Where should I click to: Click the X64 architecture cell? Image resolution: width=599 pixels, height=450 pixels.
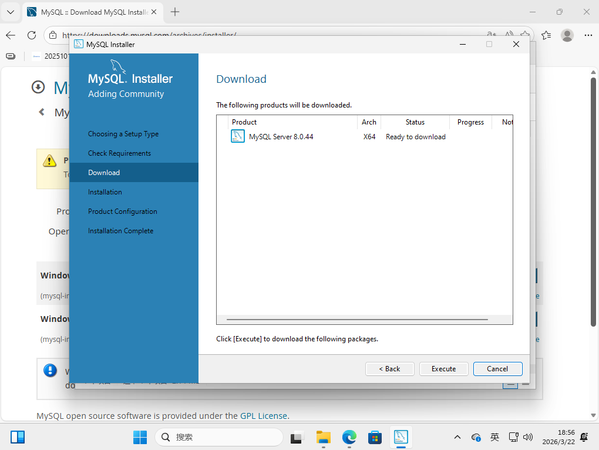369,137
